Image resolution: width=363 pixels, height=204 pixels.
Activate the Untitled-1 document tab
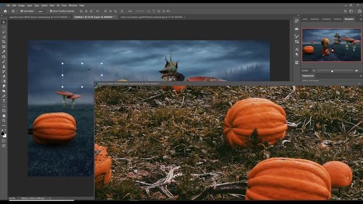coord(94,17)
